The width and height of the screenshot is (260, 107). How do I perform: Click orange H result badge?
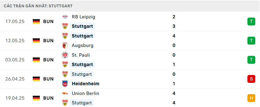[x=251, y=98]
